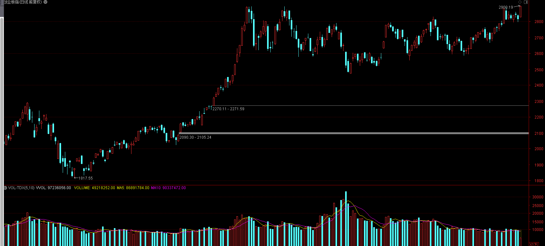This screenshot has height=246, width=545.
Task: Click the MA5: 86891784.00 readout
Action: click(133, 188)
